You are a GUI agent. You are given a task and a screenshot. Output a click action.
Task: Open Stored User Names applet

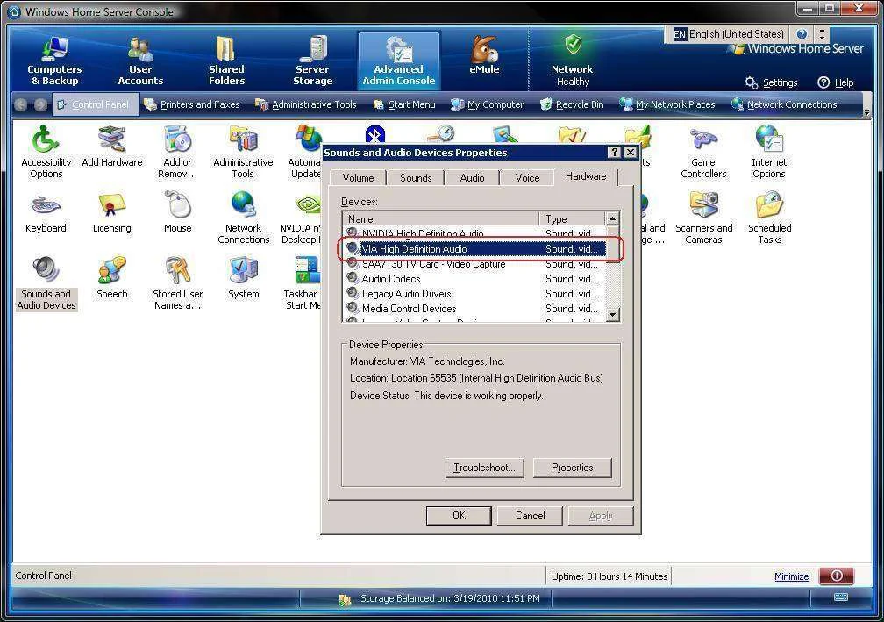pos(177,284)
